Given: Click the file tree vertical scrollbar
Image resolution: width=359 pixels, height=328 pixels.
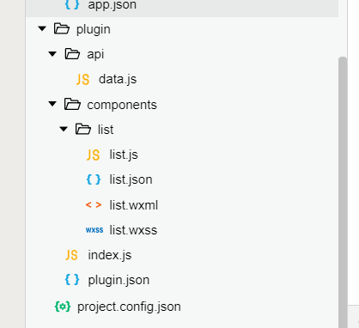Looking at the screenshot, I should (343, 192).
